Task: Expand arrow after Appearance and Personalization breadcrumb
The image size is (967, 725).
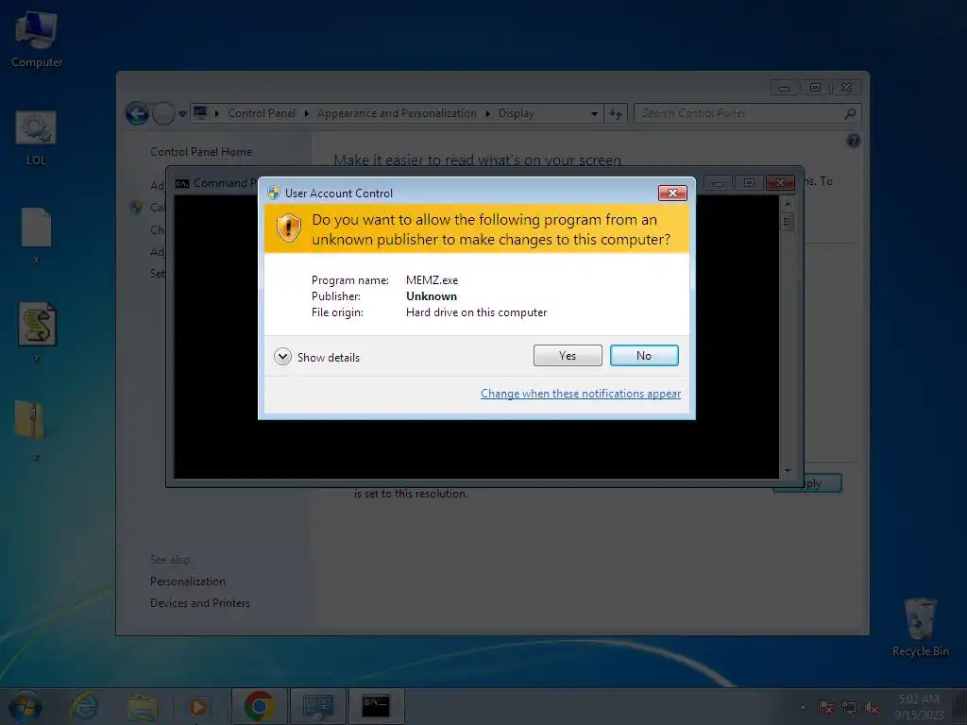Action: point(487,113)
